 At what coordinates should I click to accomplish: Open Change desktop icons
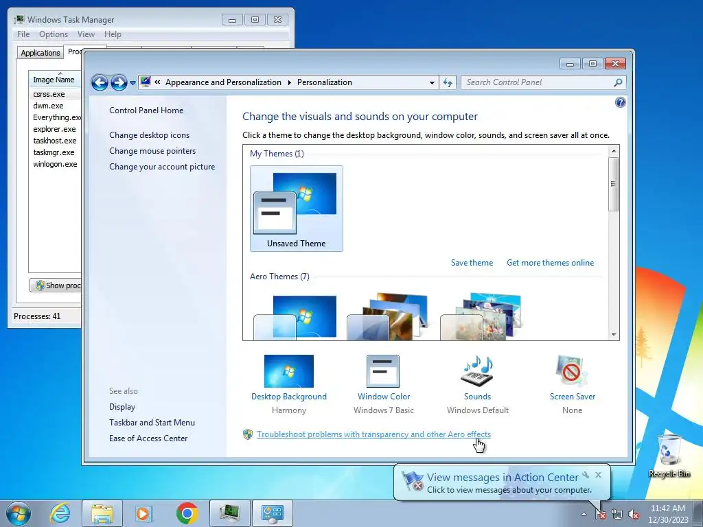(149, 135)
